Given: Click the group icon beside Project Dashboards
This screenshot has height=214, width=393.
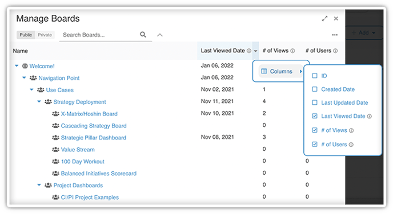Looking at the screenshot, I should pos(48,186).
